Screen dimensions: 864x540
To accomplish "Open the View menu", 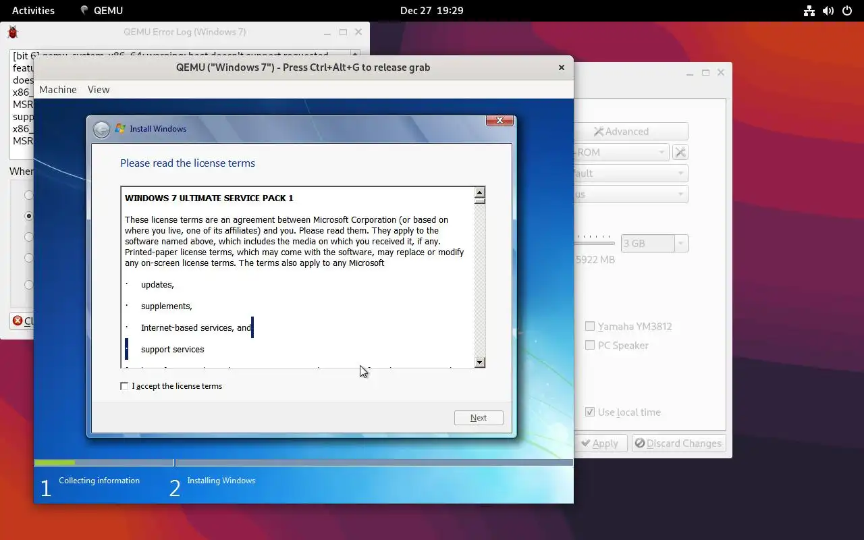I will tap(99, 89).
